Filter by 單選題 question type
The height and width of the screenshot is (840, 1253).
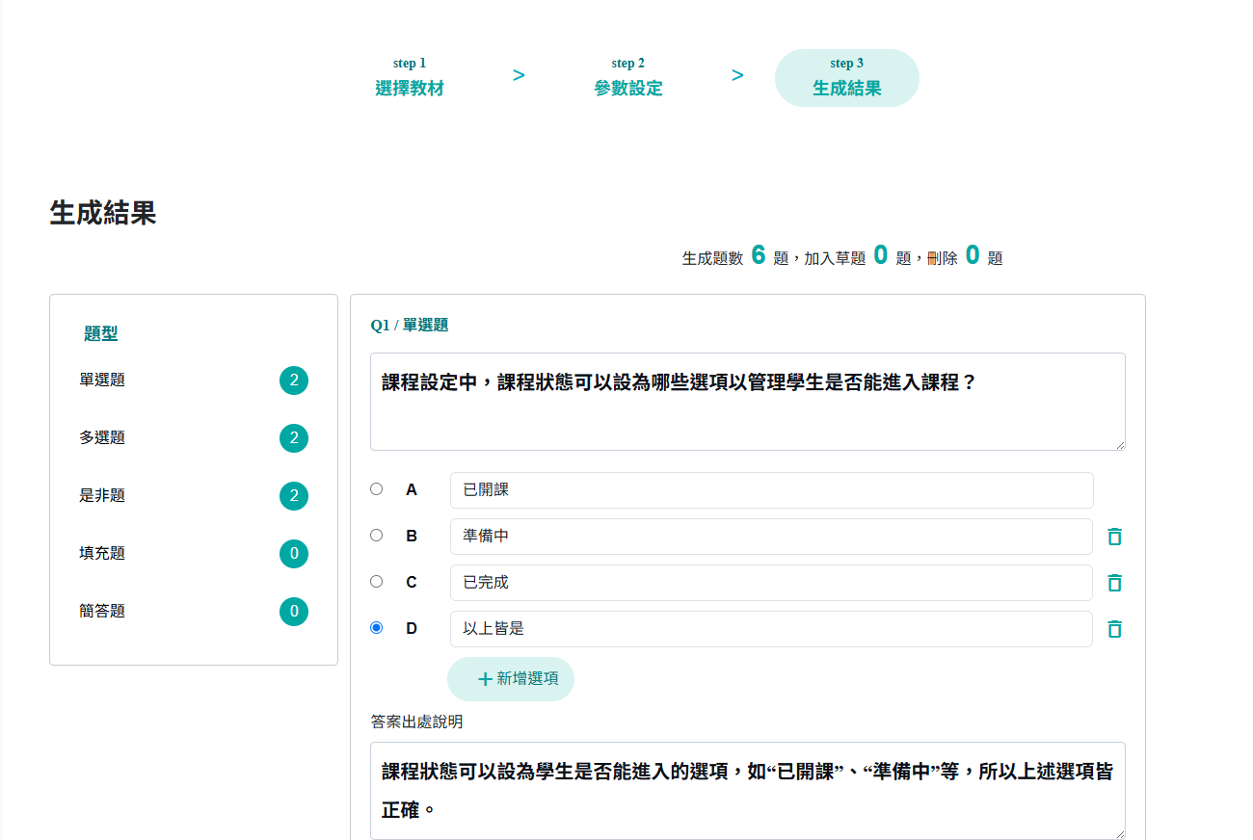[102, 381]
